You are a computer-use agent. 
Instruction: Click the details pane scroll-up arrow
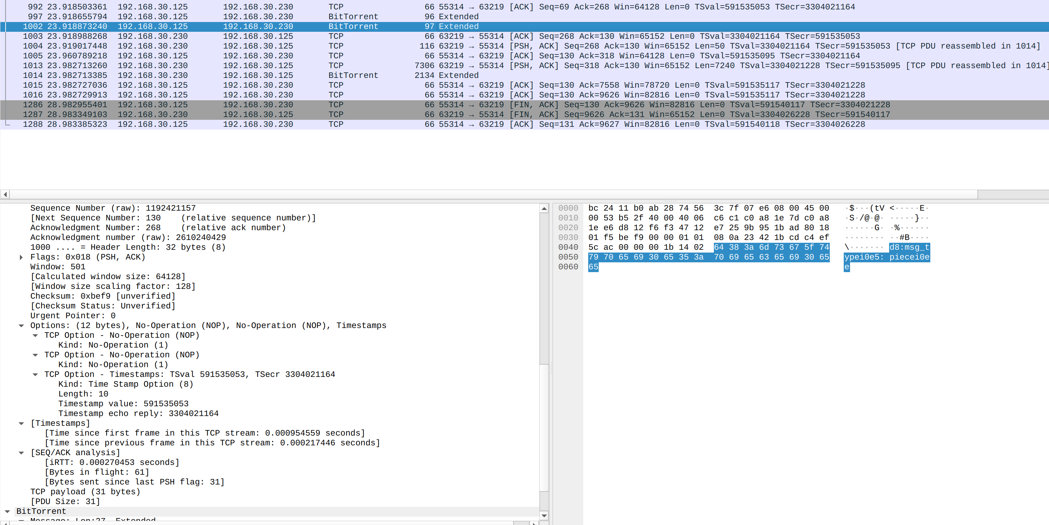(544, 209)
